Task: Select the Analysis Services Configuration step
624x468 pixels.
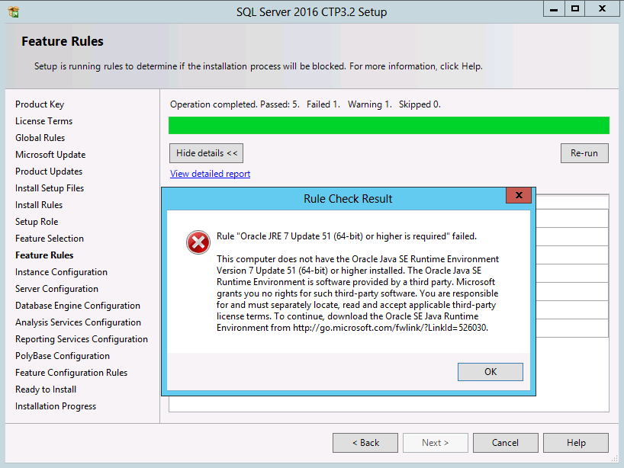Action: click(78, 322)
